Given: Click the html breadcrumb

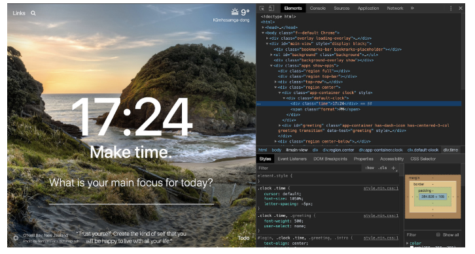Looking at the screenshot, I should [x=262, y=150].
